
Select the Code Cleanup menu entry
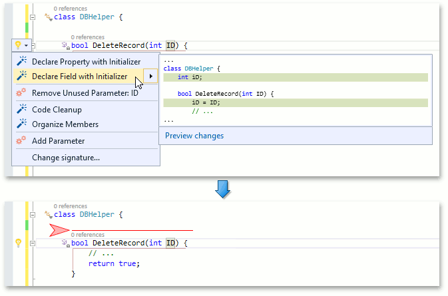click(x=57, y=109)
